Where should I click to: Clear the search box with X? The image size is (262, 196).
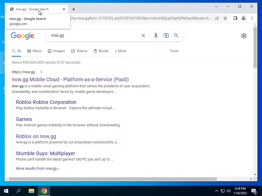tap(143, 35)
